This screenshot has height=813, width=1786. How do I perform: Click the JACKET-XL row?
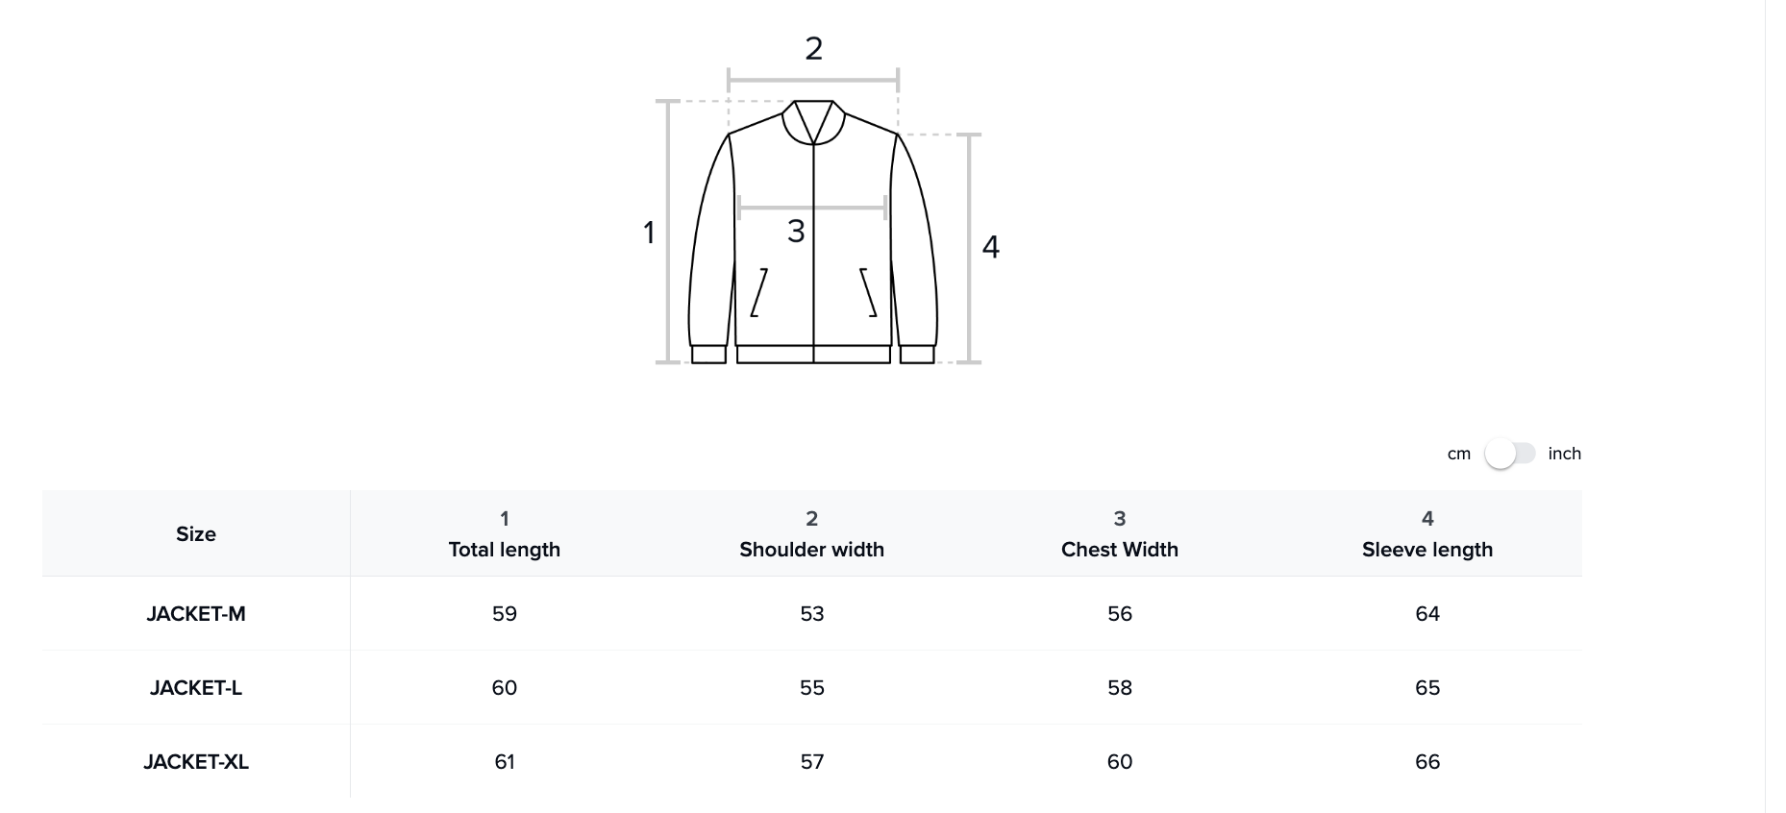(x=196, y=761)
